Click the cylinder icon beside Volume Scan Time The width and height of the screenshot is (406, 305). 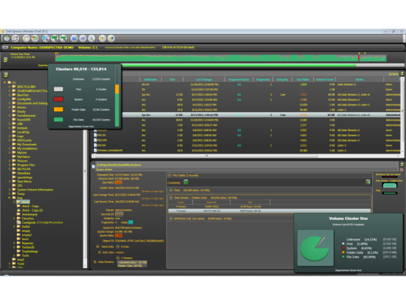coord(5,59)
